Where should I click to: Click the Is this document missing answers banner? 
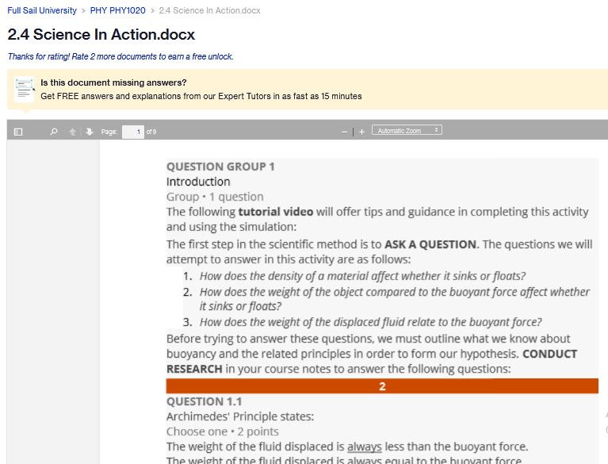point(113,82)
